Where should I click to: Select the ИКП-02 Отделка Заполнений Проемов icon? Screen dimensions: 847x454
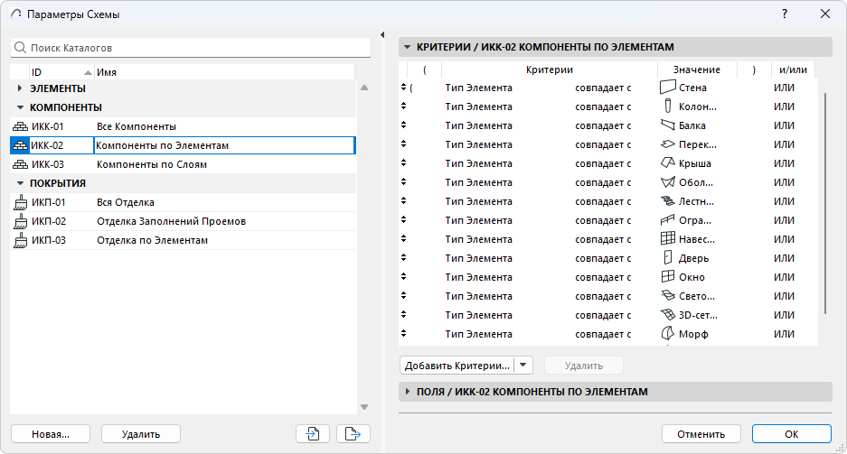(x=20, y=221)
